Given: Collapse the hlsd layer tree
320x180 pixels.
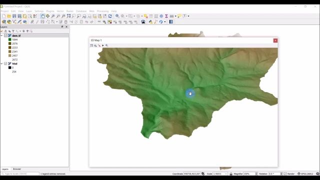Looking at the screenshot, I should pyautogui.click(x=2, y=63).
